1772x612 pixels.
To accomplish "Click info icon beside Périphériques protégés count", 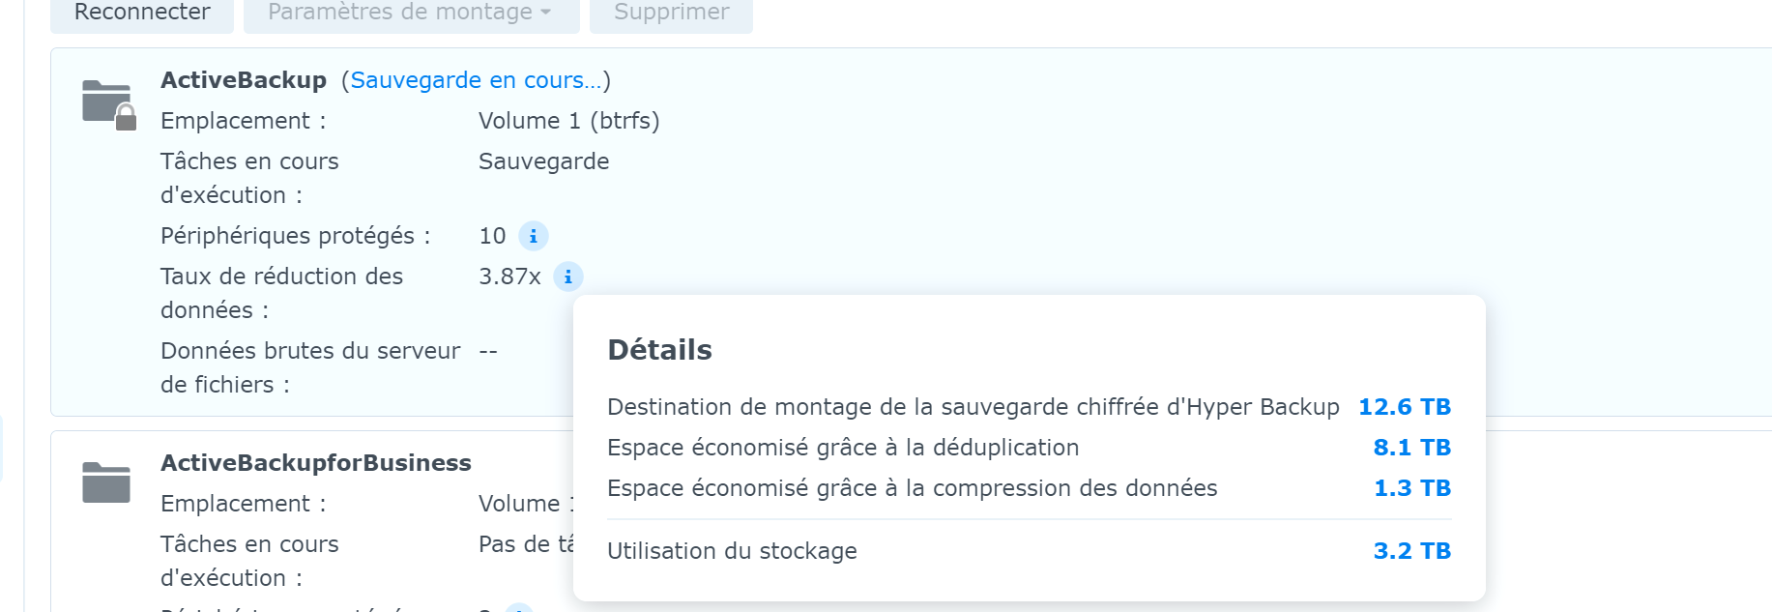I will tap(533, 236).
